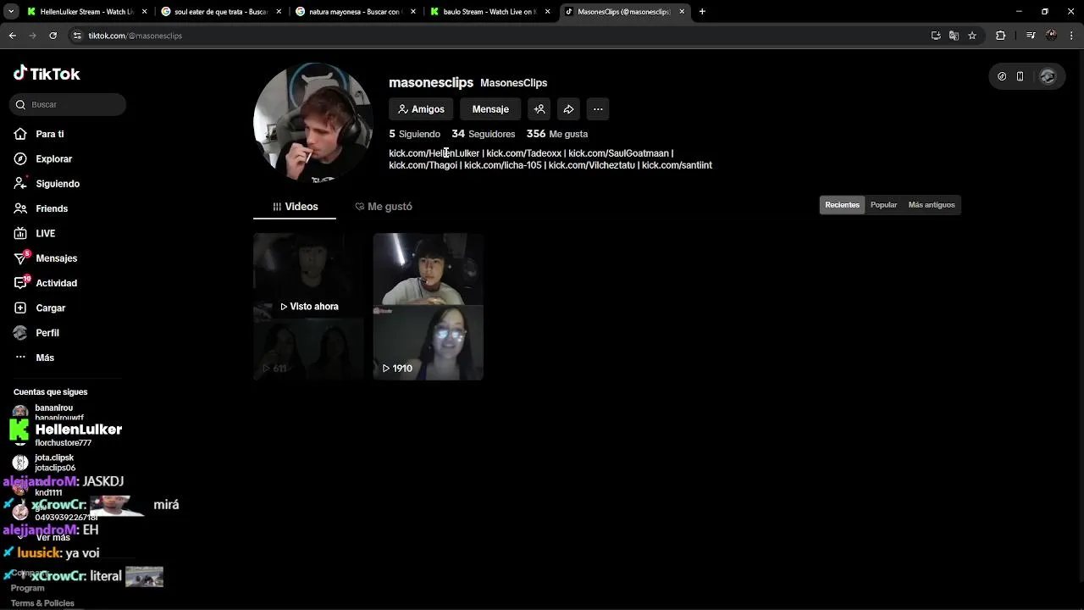Click the Amigos follow-status button
The width and height of the screenshot is (1084, 610).
[x=421, y=109]
